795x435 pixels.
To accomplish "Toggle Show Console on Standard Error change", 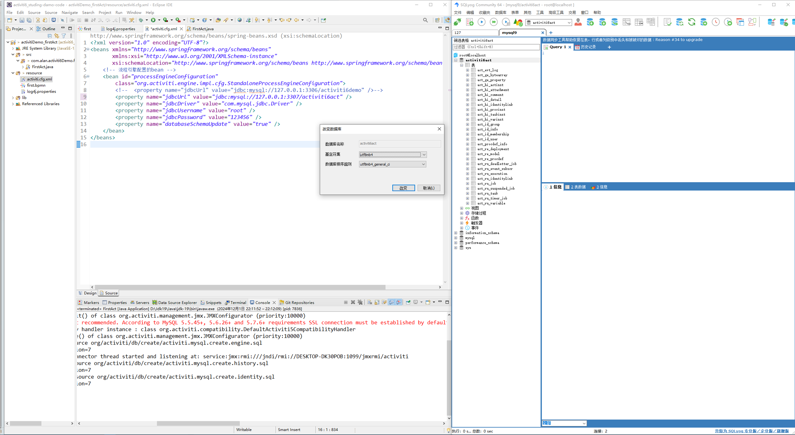I will (x=399, y=302).
